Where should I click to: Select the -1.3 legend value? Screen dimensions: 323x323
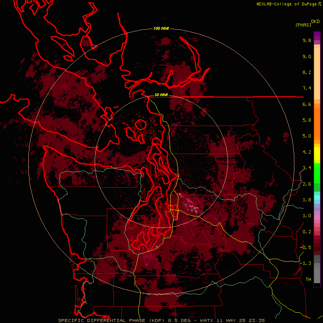[305, 263]
